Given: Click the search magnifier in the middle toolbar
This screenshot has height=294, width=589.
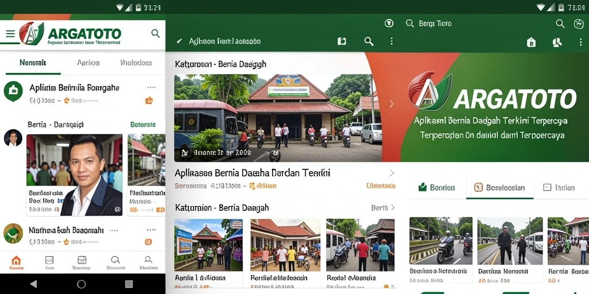Looking at the screenshot, I should coord(369,41).
